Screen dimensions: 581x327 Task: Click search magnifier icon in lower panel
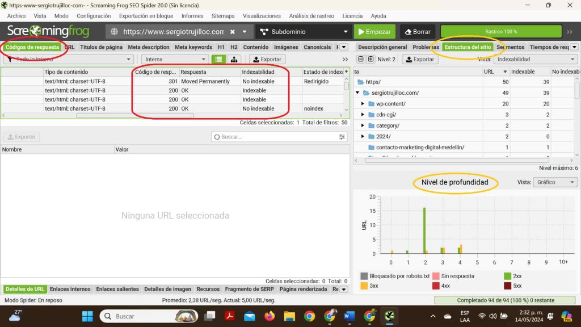pos(217,137)
